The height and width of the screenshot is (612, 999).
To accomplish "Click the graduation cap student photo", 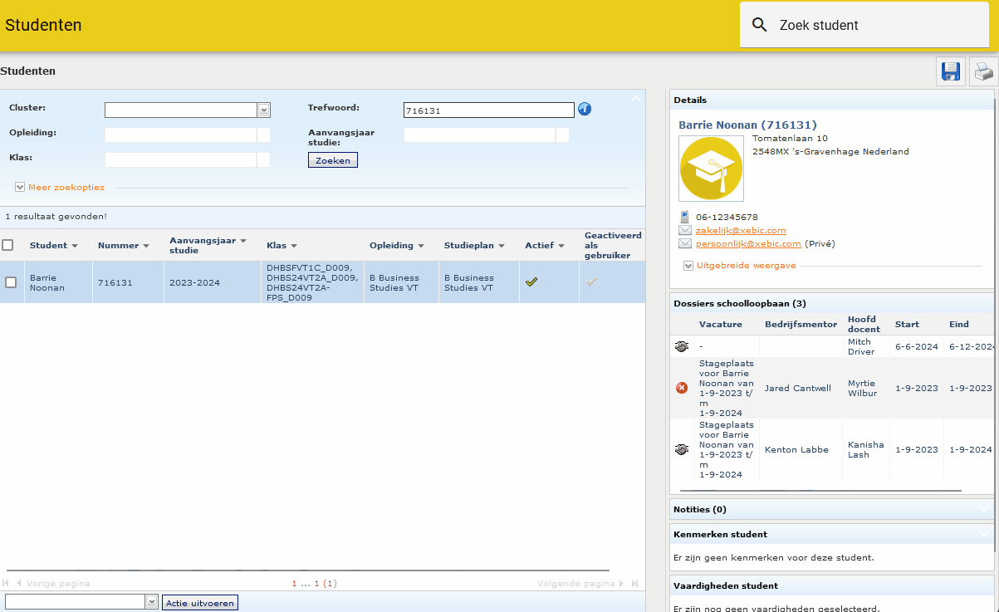I will [711, 169].
